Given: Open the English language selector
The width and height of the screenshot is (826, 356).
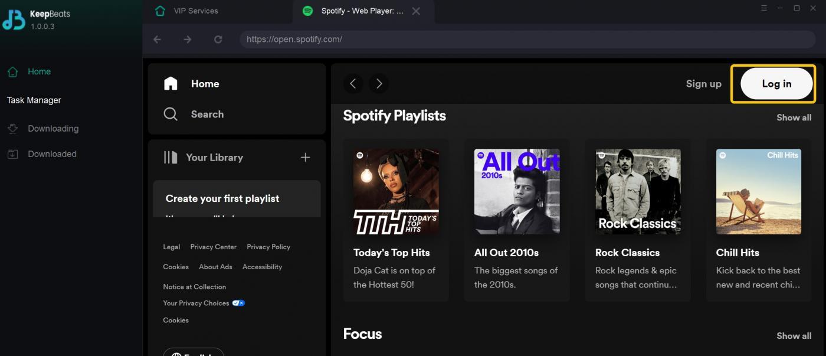Looking at the screenshot, I should 193,352.
